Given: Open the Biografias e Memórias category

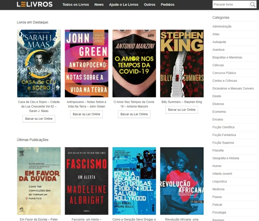Looking at the screenshot, I should [x=227, y=57].
